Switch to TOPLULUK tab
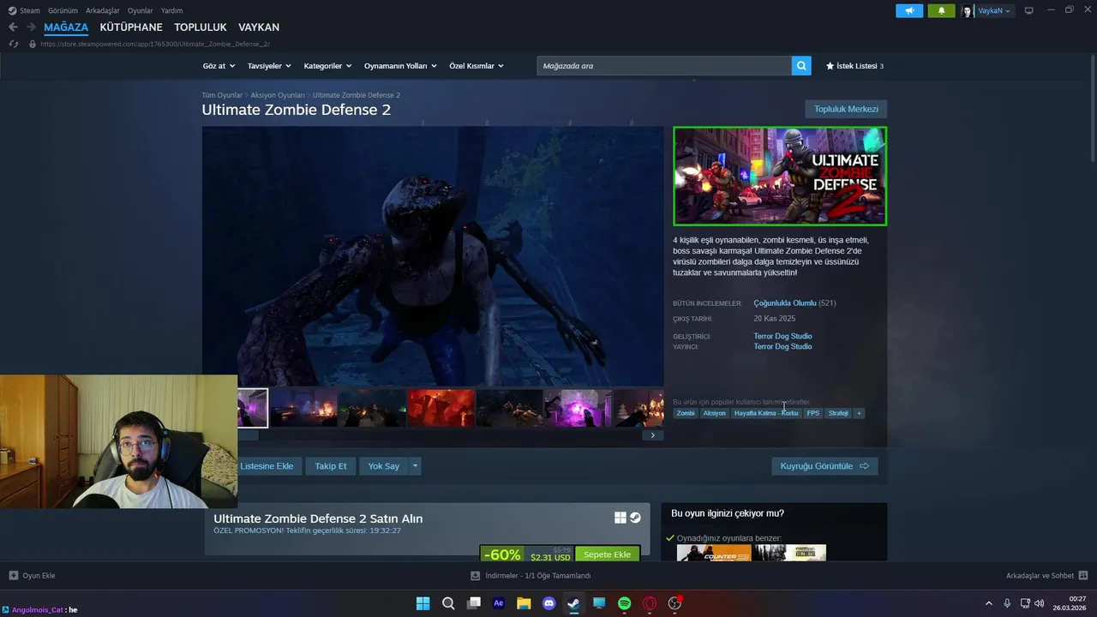 tap(201, 27)
